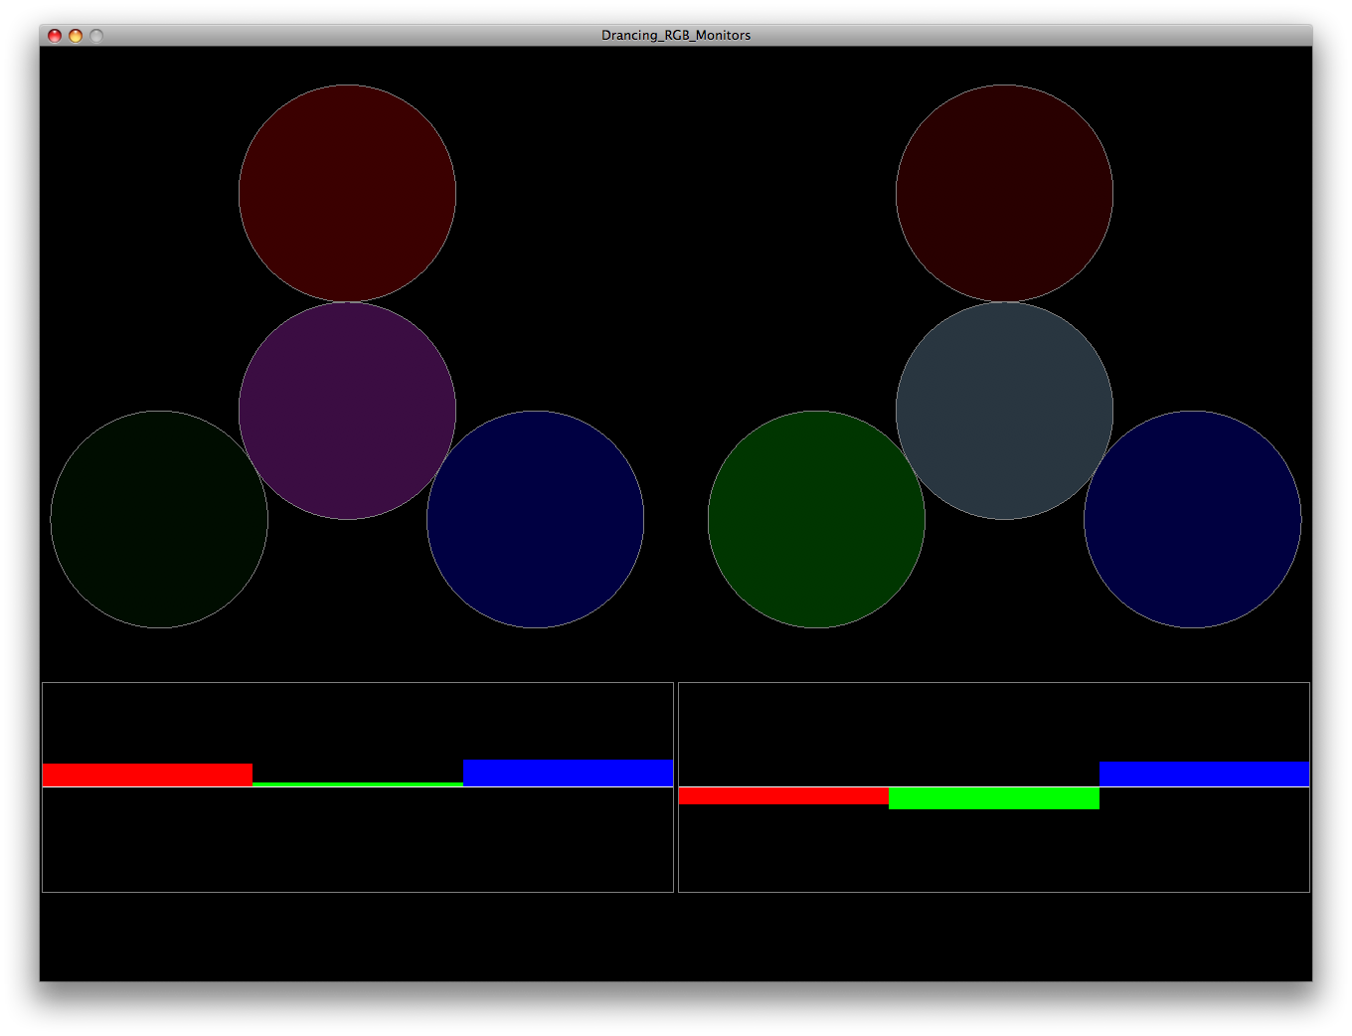
Task: Click the blue bar in the right monitor
Action: point(1203,773)
